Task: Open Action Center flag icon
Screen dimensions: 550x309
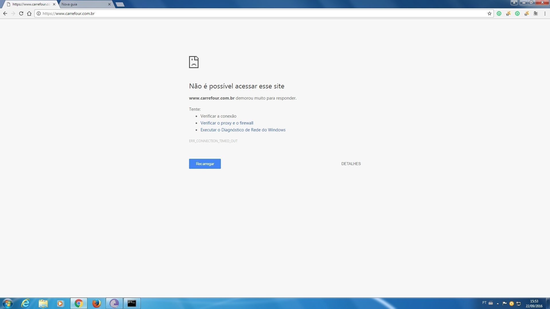Action: click(x=504, y=304)
